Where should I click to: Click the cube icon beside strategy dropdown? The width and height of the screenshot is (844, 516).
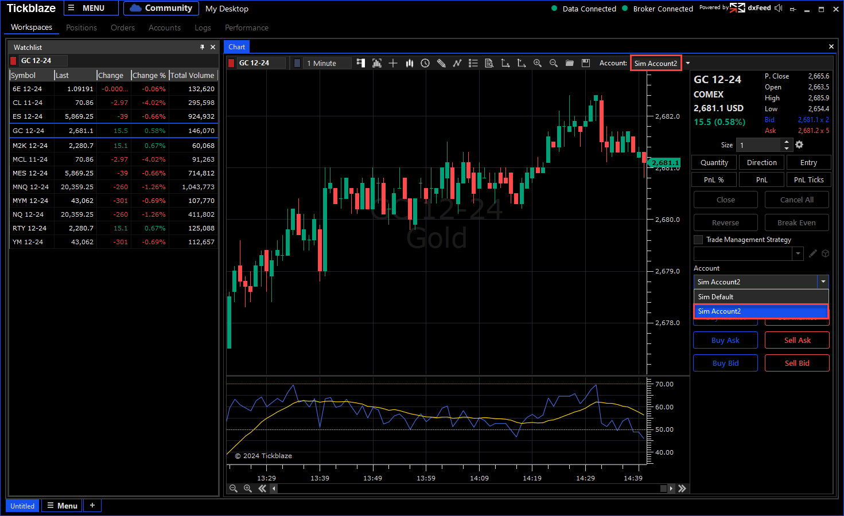826,253
